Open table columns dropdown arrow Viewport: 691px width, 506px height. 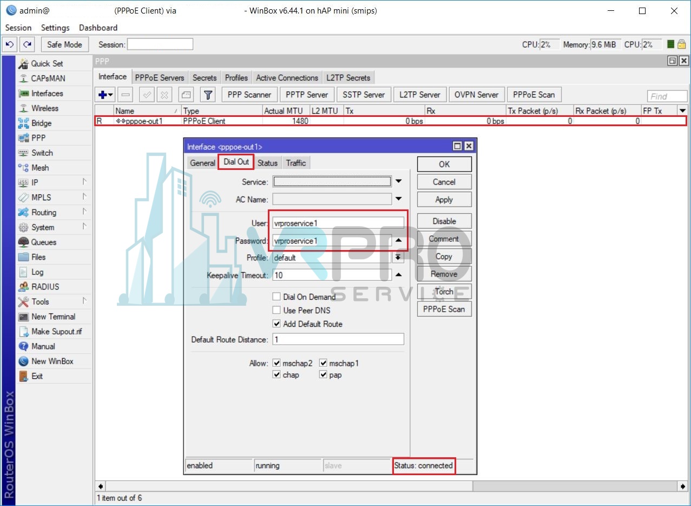click(x=682, y=110)
